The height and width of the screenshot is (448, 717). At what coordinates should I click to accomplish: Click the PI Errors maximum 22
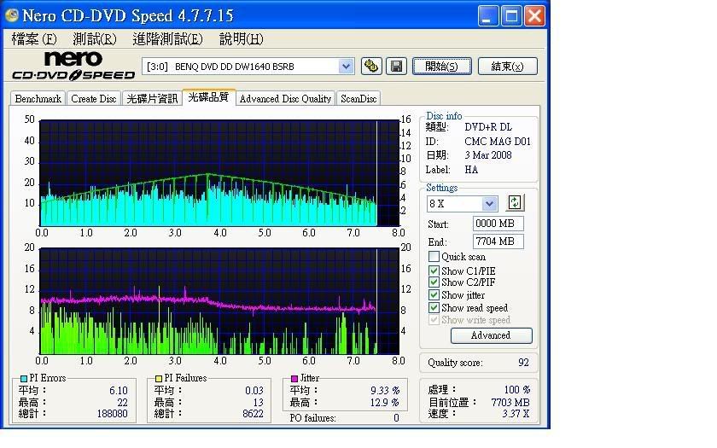pos(123,402)
